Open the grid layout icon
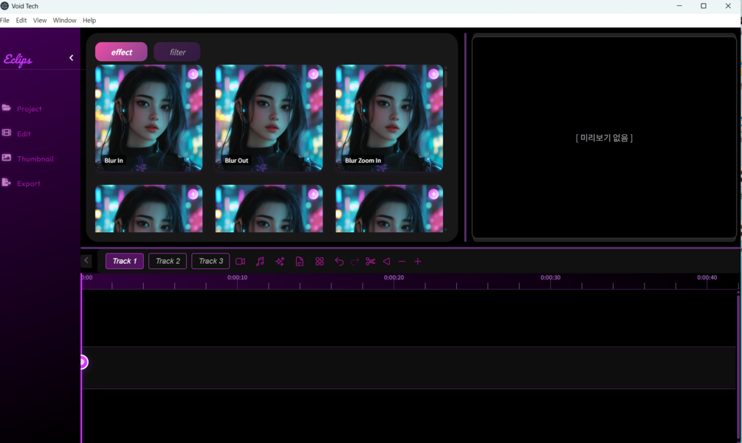Screen dimensions: 742x443 click(x=320, y=261)
